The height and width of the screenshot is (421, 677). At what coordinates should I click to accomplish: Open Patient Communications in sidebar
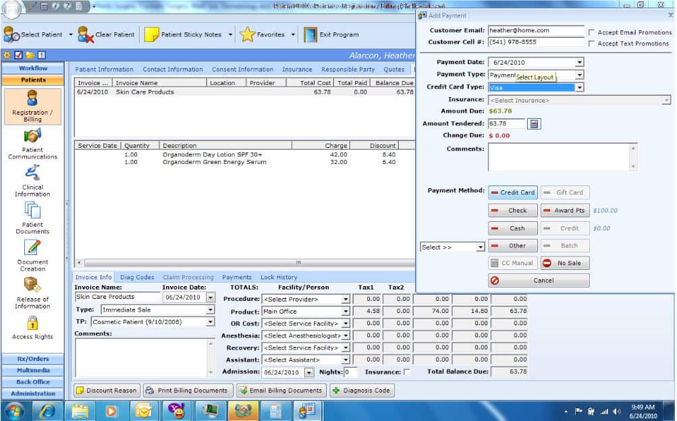(32, 136)
